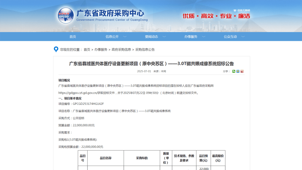The width and height of the screenshot is (302, 170).
Task: Click the '采购包1(3.0T磁共振成像系统):' line
Action: click(78, 140)
